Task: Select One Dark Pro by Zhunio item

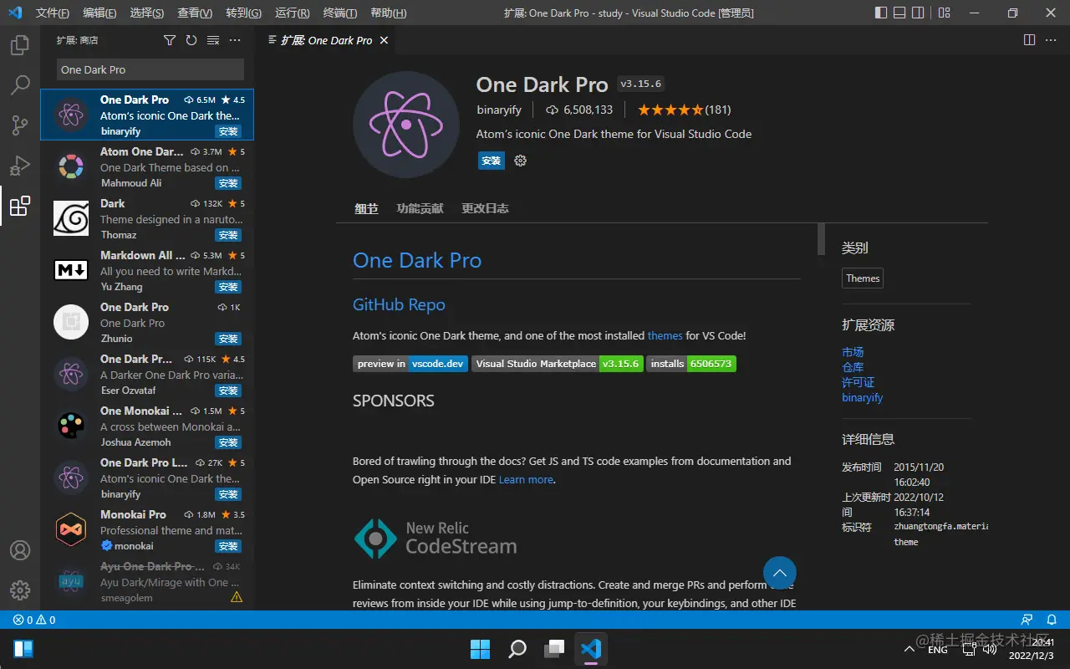Action: 147,323
